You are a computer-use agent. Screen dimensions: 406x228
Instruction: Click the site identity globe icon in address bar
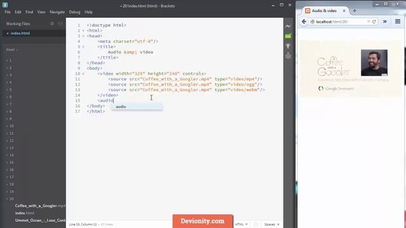(x=313, y=22)
